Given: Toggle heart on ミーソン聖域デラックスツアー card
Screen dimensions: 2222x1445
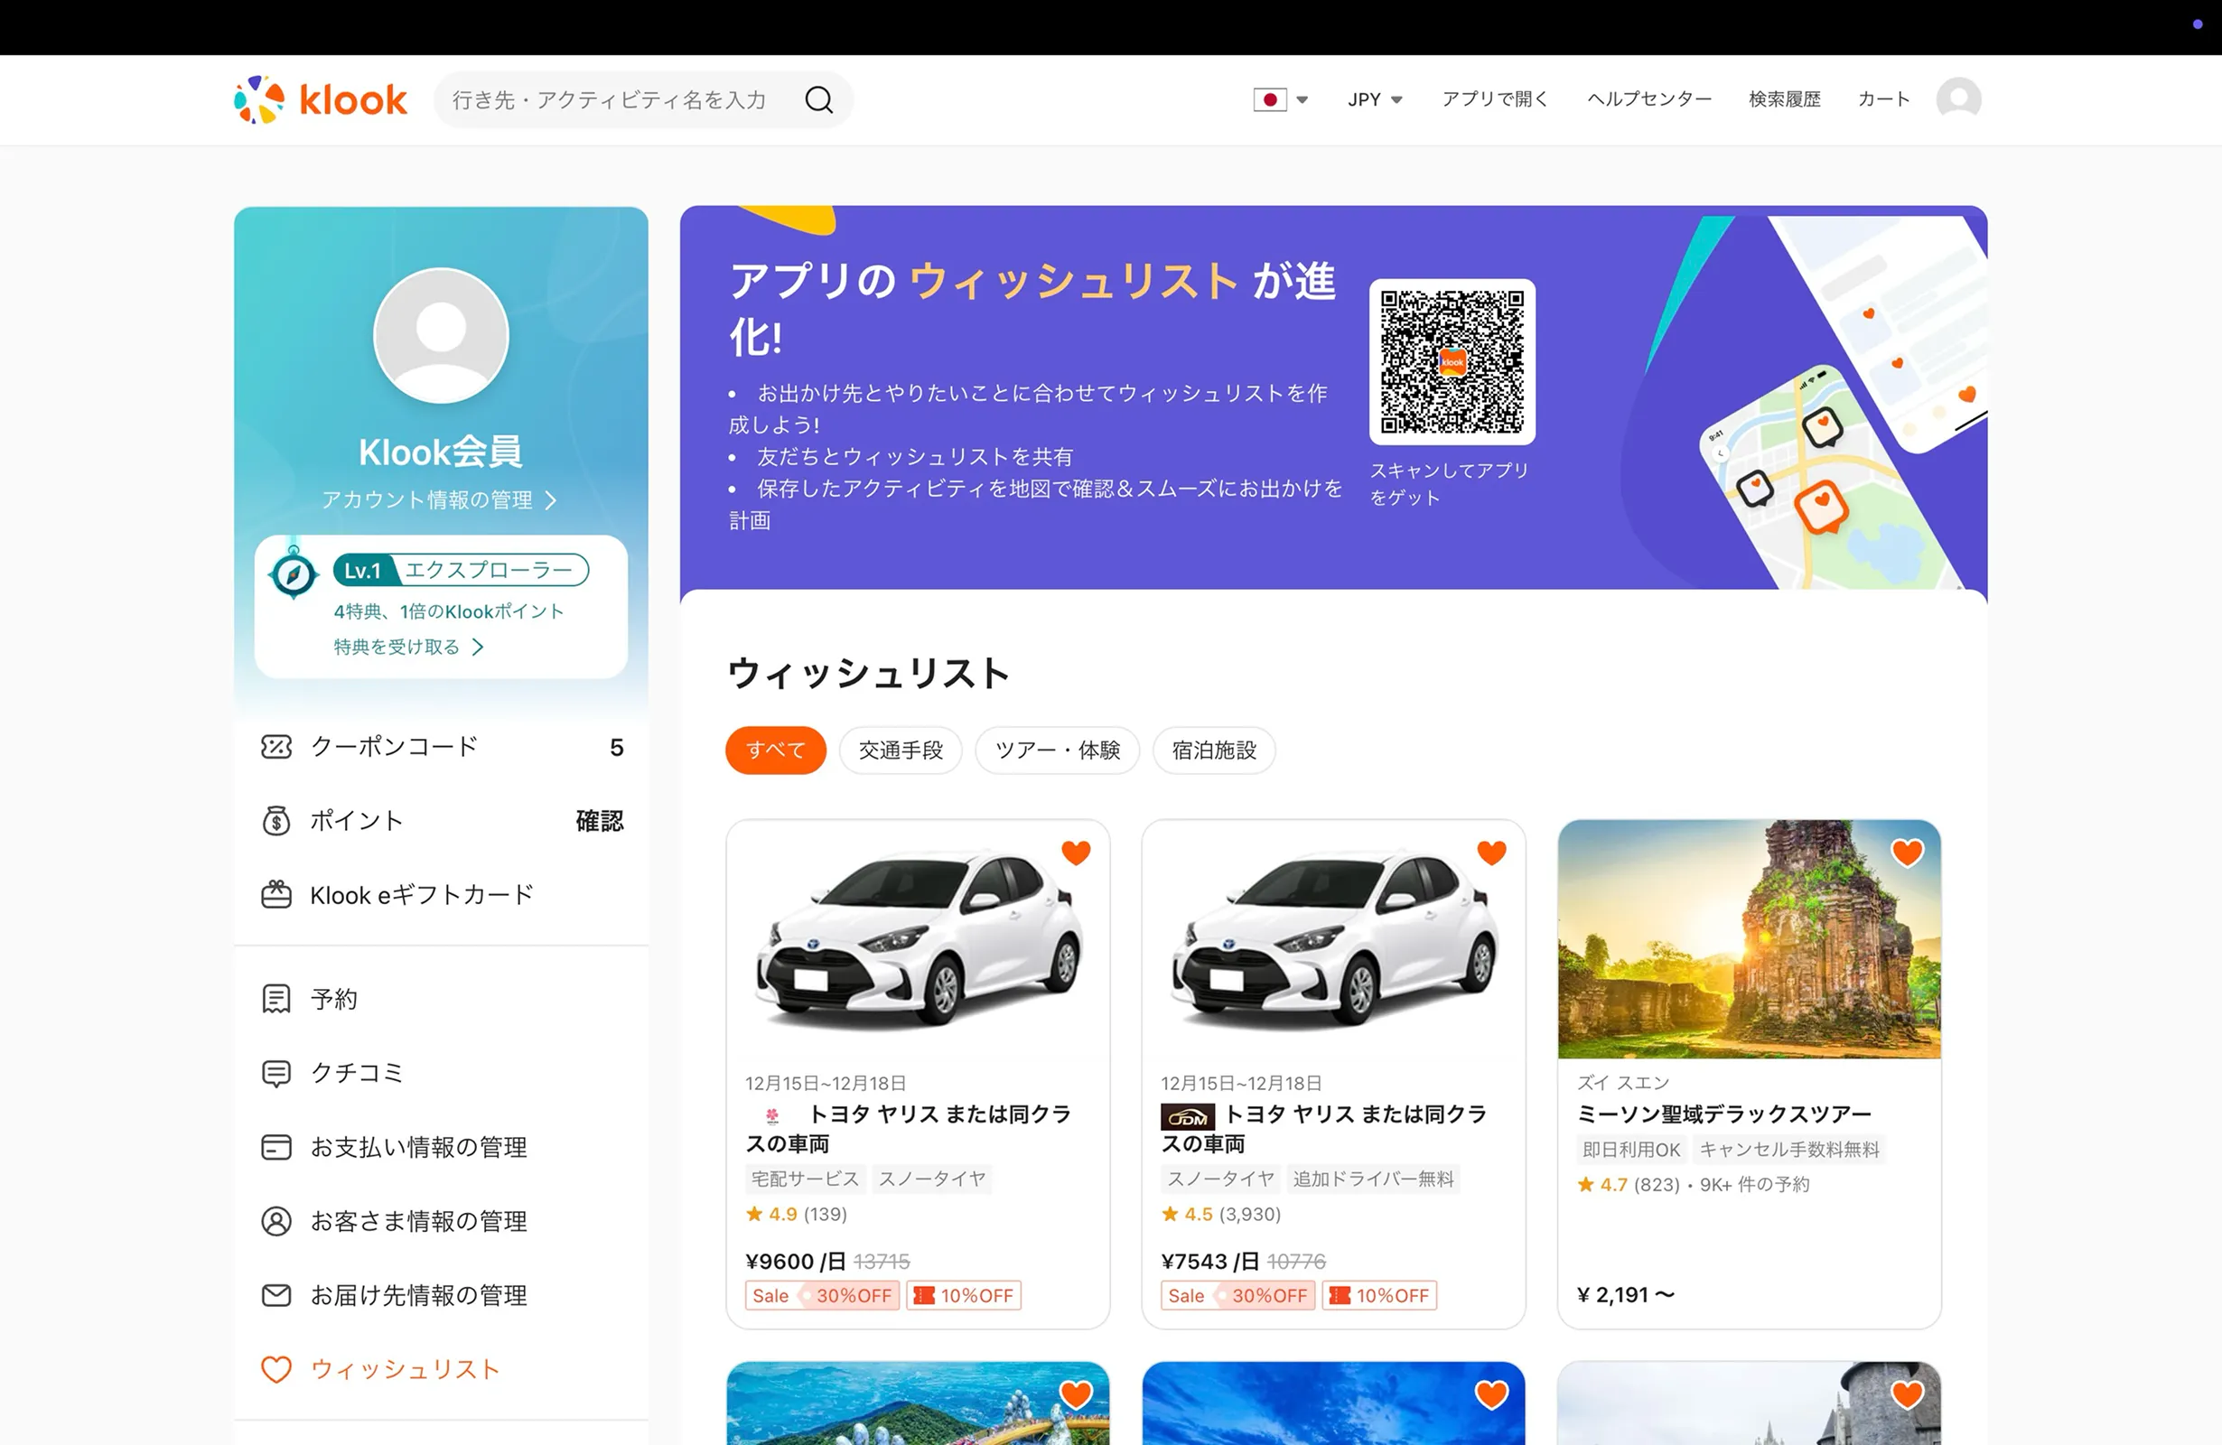Looking at the screenshot, I should point(1908,853).
